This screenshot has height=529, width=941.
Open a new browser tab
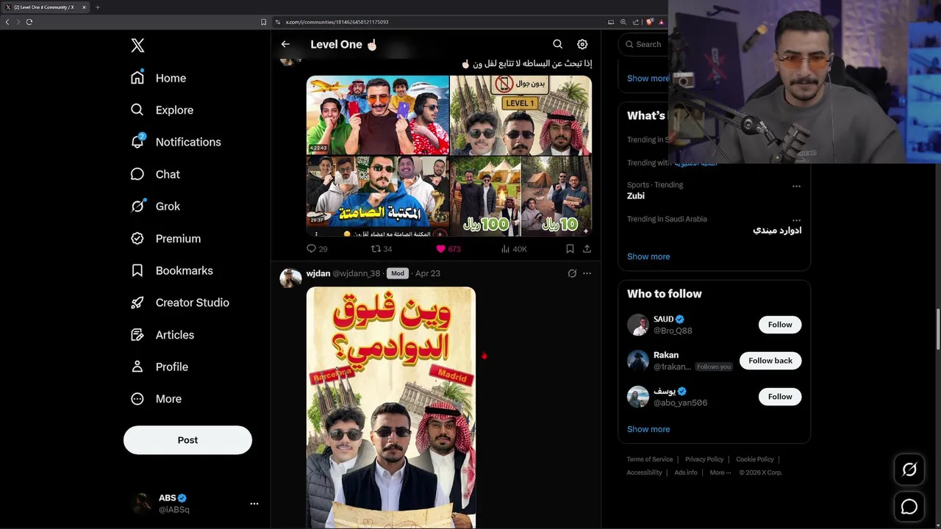pos(97,7)
